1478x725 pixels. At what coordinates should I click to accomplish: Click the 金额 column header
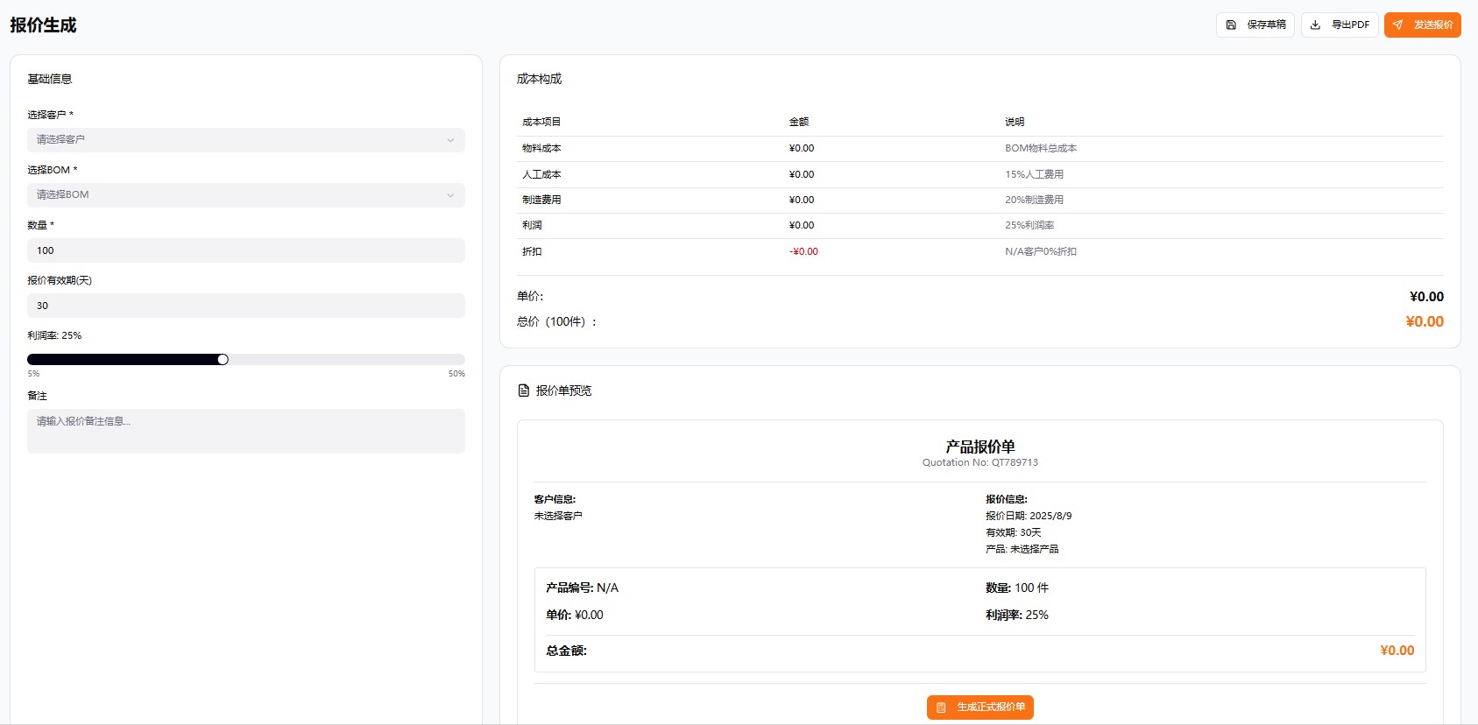click(799, 123)
